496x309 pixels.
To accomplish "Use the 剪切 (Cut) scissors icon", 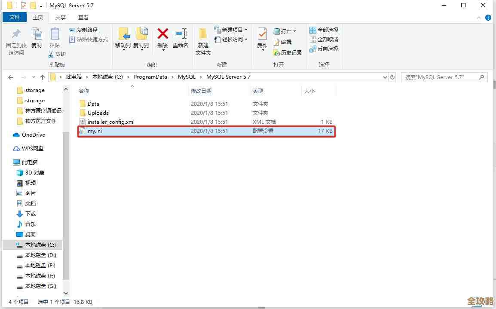I will [51, 54].
